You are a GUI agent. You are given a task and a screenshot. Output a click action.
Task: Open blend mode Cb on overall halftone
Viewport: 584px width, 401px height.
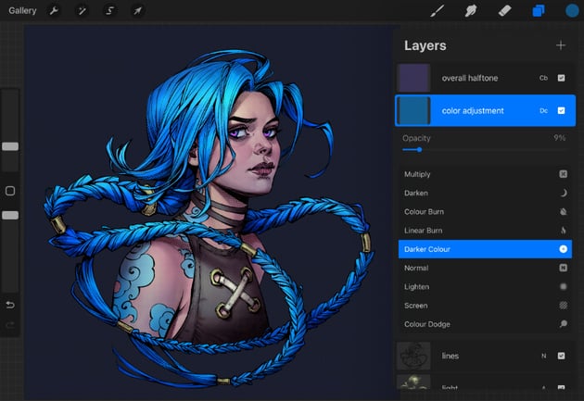point(543,78)
